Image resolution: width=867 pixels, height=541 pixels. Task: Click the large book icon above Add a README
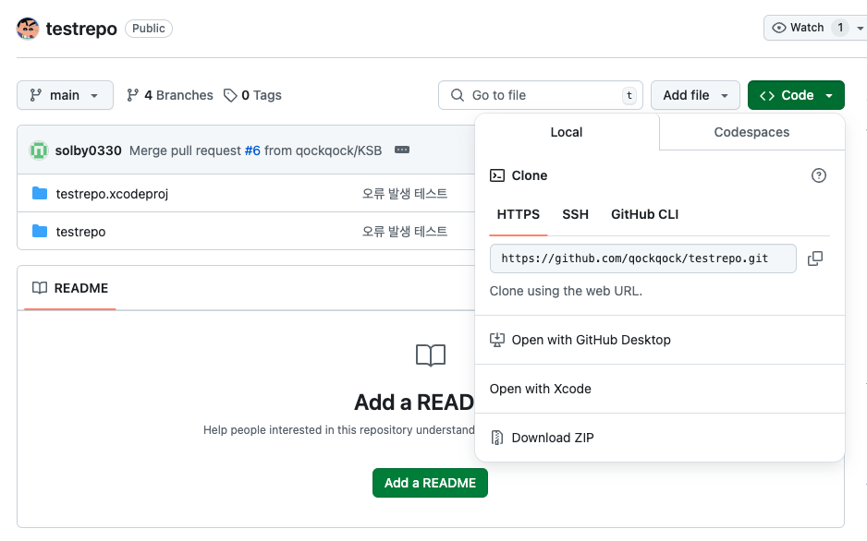point(430,355)
